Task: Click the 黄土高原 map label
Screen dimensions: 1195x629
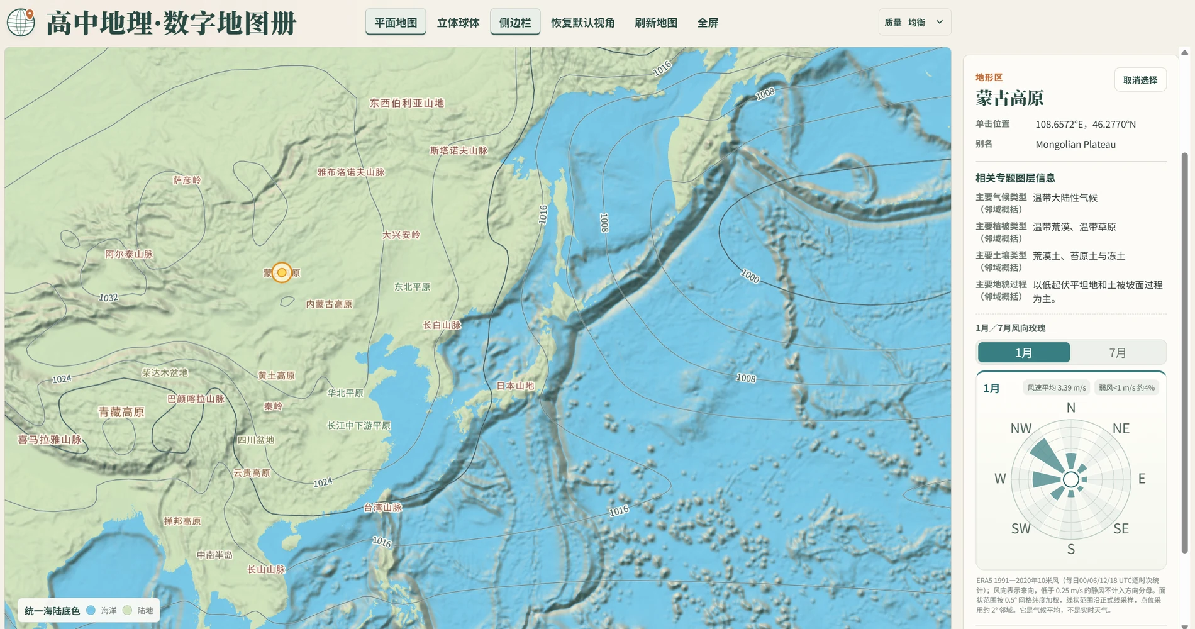Action: (x=276, y=376)
